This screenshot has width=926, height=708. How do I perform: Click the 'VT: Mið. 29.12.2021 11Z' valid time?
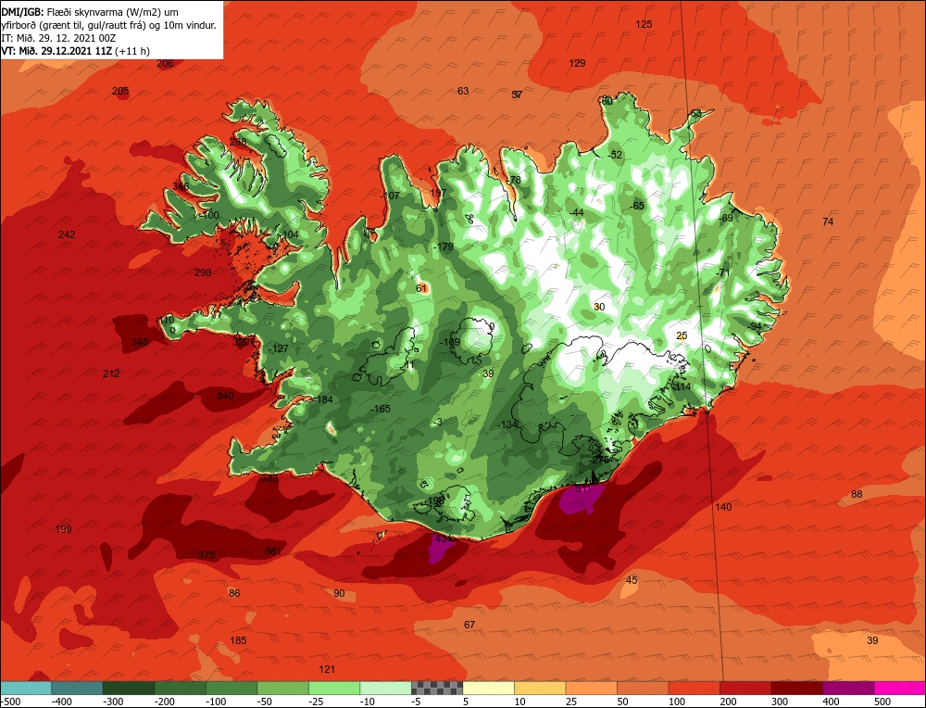[x=56, y=51]
